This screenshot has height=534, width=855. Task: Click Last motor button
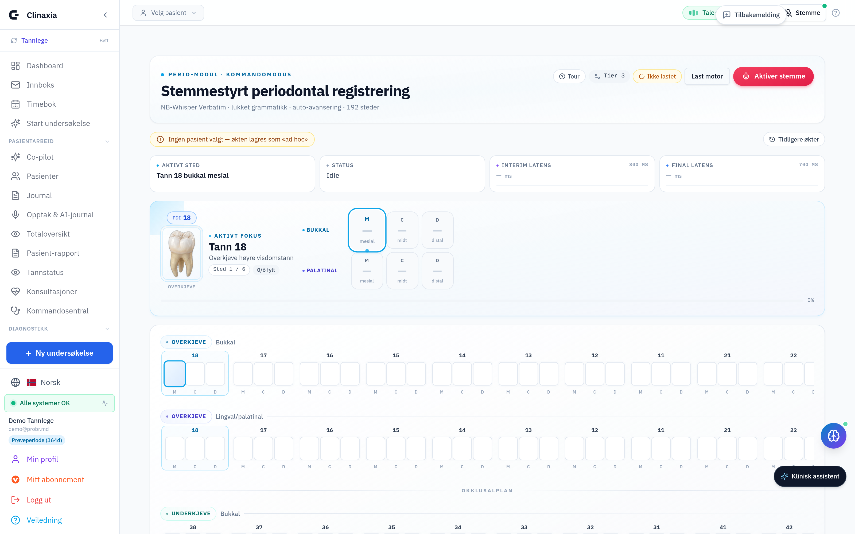pyautogui.click(x=707, y=76)
